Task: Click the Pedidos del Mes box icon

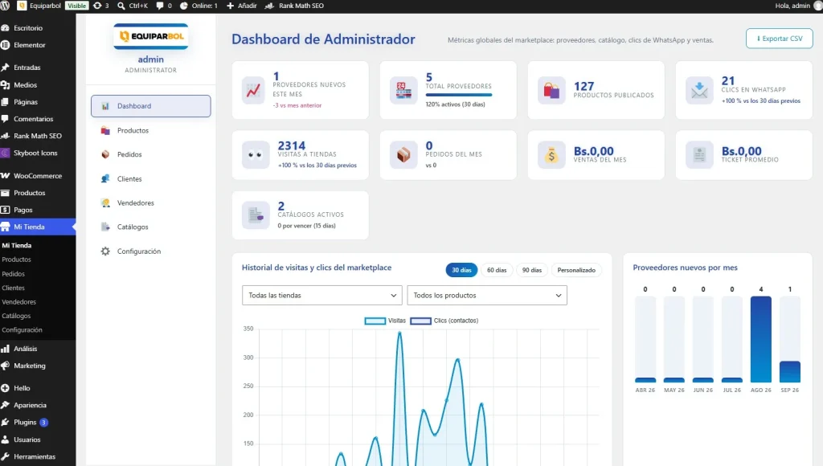Action: 403,155
